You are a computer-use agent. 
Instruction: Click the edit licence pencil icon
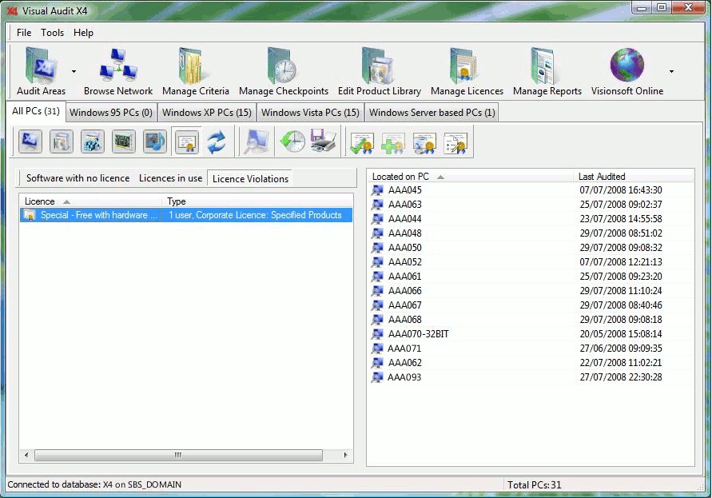click(455, 143)
